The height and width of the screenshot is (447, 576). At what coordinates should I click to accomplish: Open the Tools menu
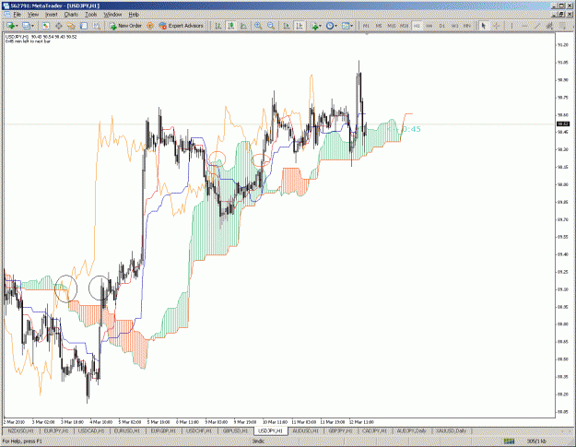[x=90, y=15]
